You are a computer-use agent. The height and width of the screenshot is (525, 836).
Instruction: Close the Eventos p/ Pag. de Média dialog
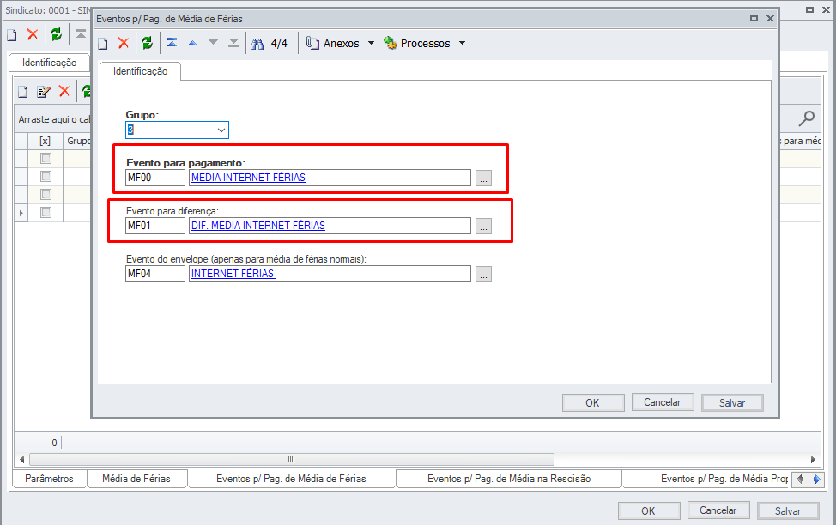[x=770, y=19]
